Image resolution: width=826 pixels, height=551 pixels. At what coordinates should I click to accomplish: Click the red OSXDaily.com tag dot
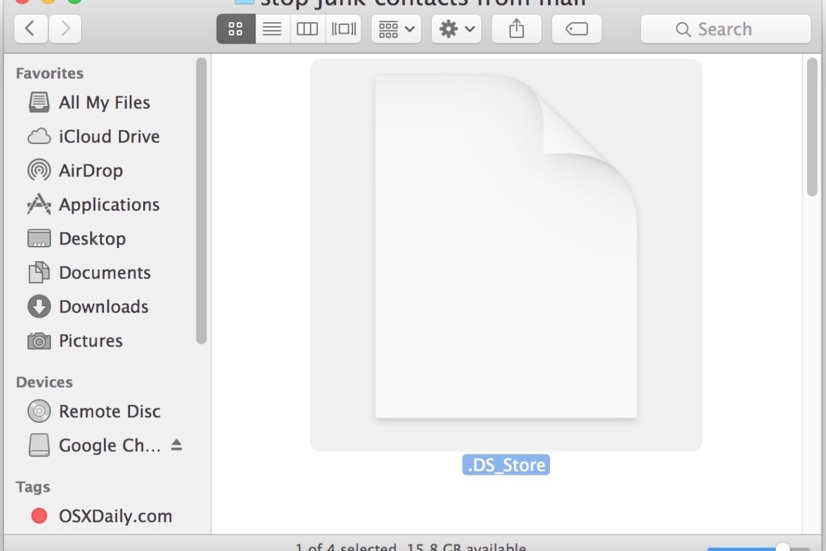[39, 516]
